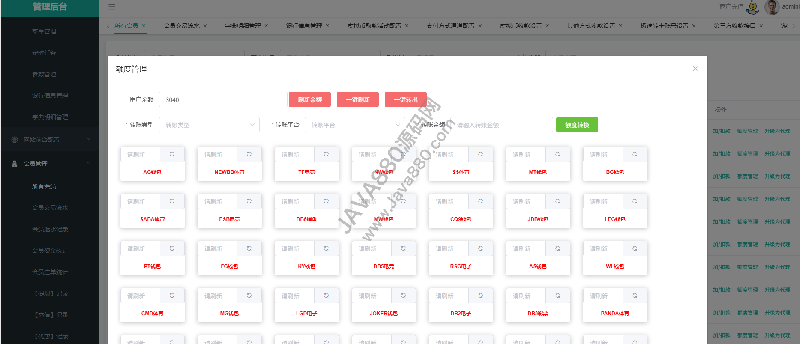Click the 刷新余额 button
This screenshot has width=800, height=344.
point(310,99)
